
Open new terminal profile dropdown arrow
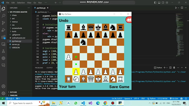(x=167, y=68)
